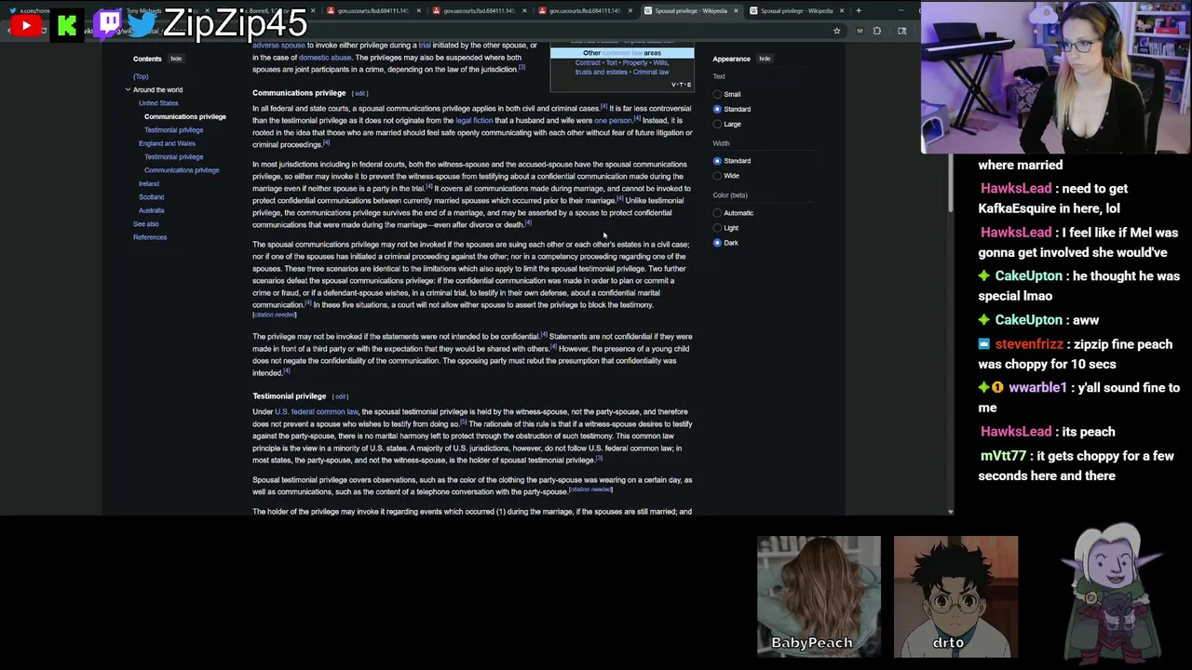1192x670 pixels.
Task: Select Automatic color mode
Action: pyautogui.click(x=717, y=213)
